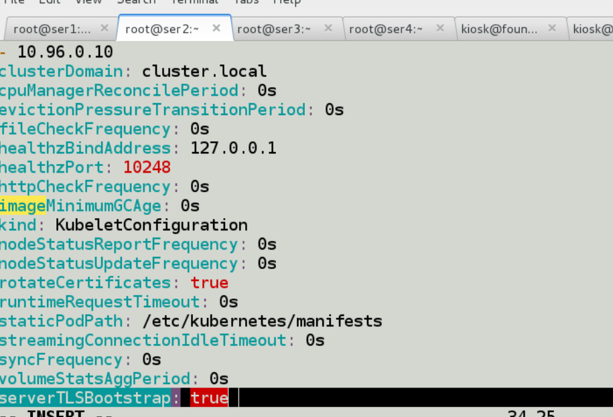Open the Edit menu
This screenshot has width=613, height=417.
[x=50, y=1]
